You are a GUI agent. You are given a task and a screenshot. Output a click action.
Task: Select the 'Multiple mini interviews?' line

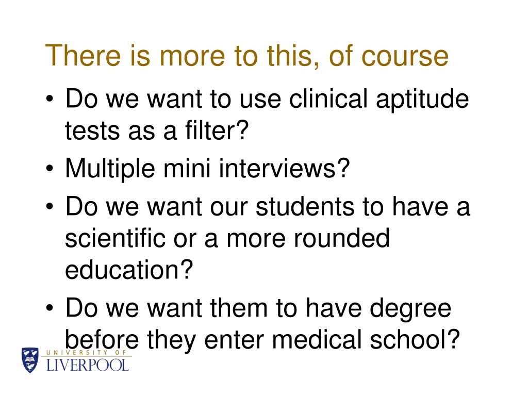tap(207, 169)
